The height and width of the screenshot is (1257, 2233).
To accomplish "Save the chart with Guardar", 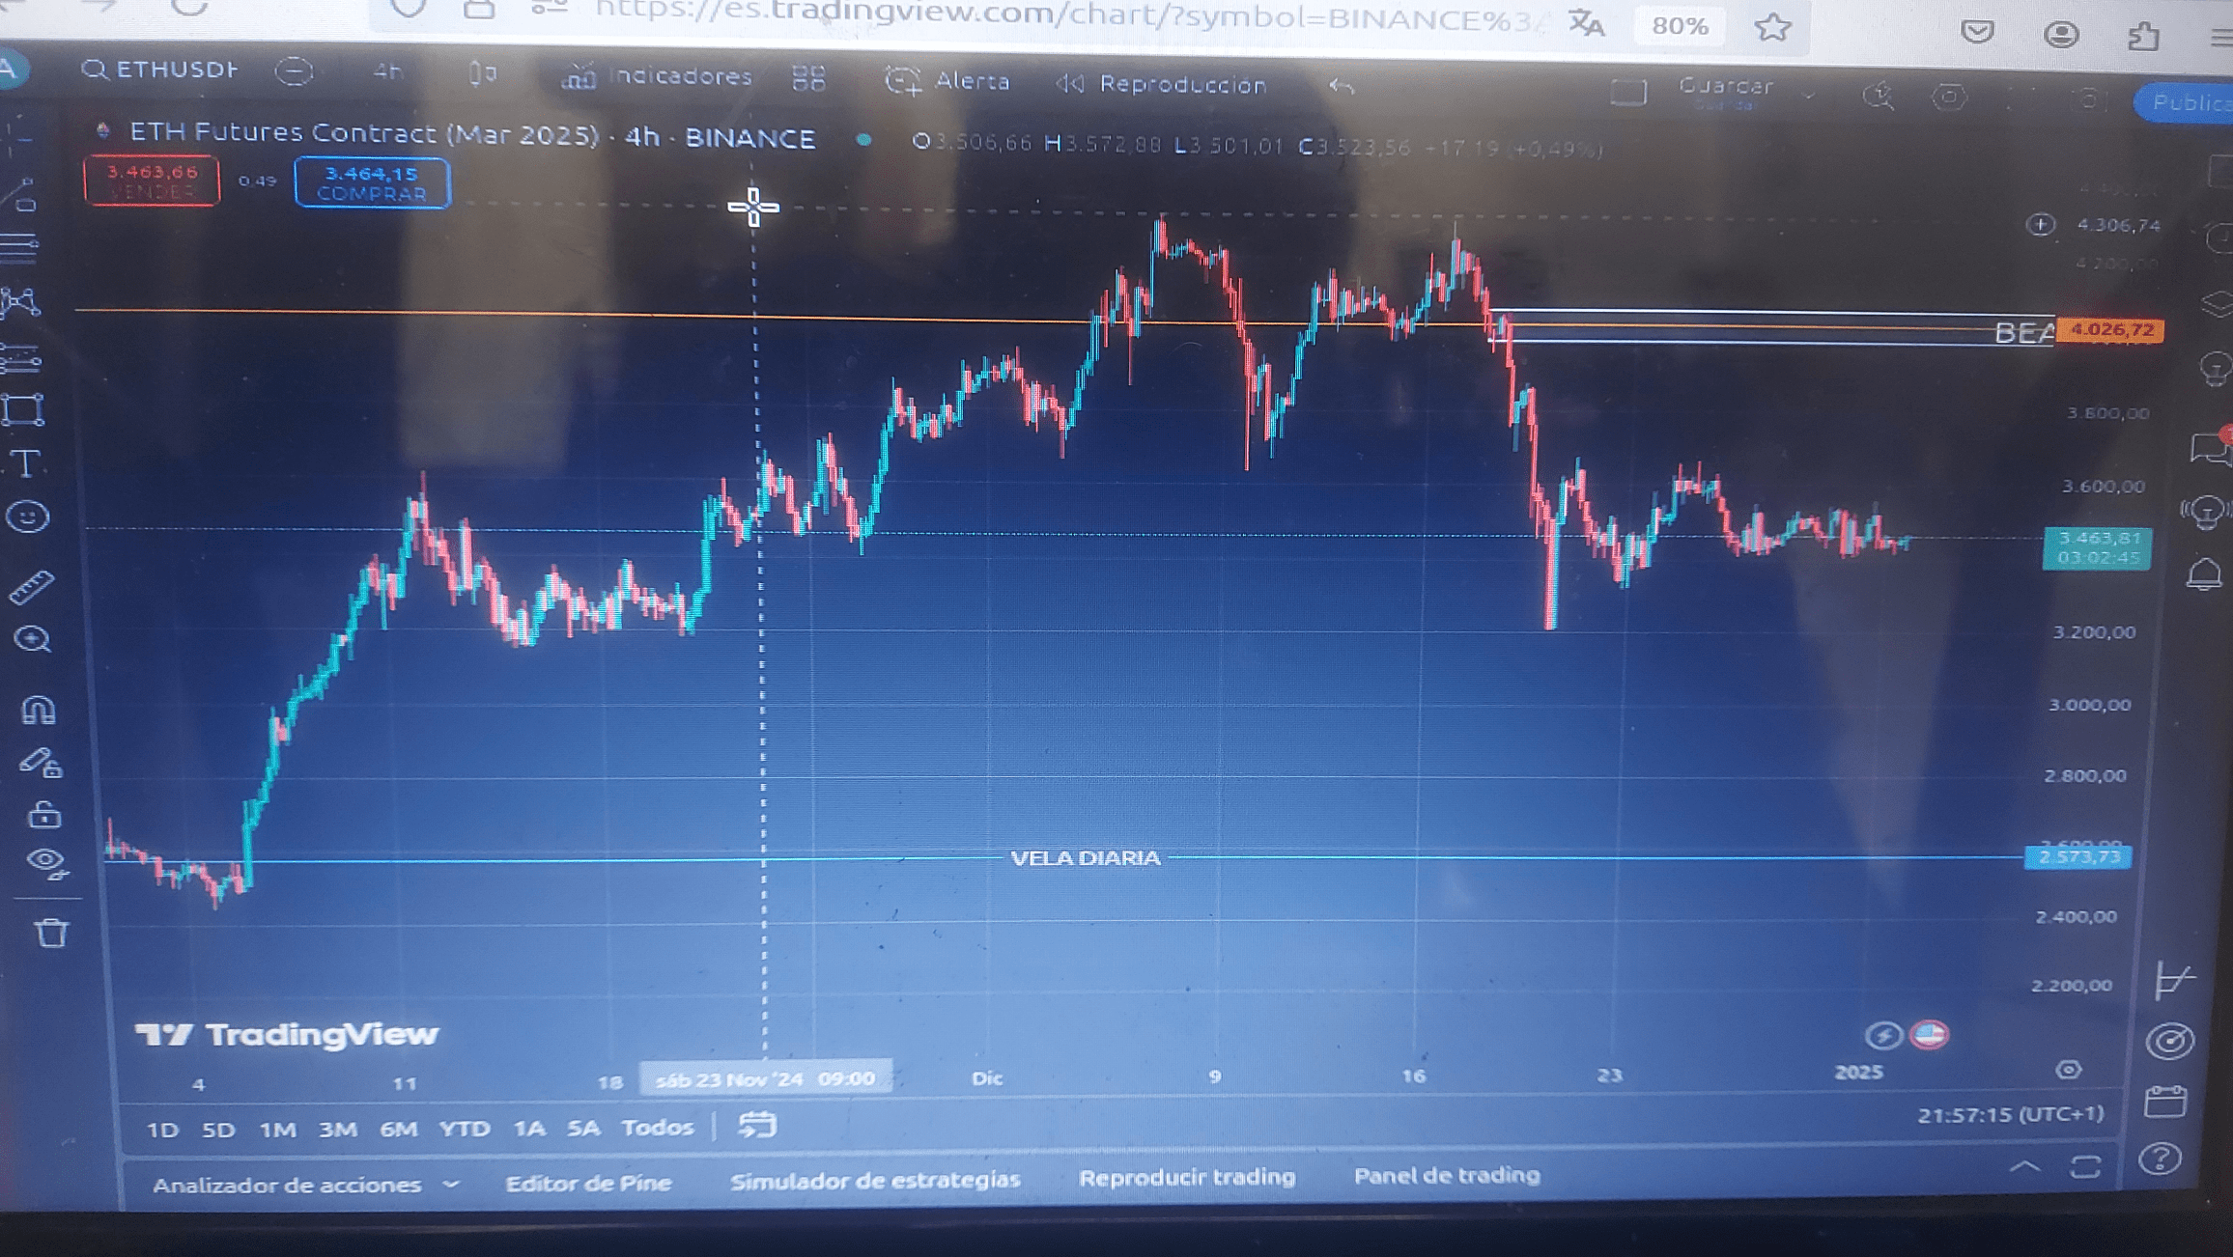I will [1726, 88].
